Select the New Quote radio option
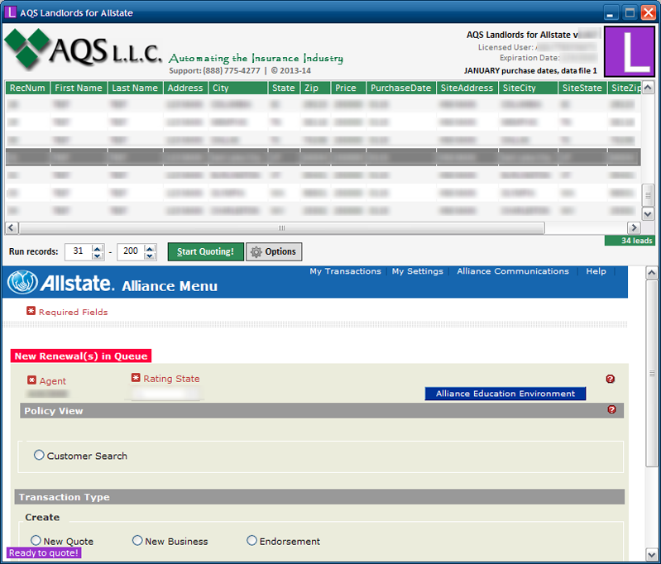 (36, 540)
